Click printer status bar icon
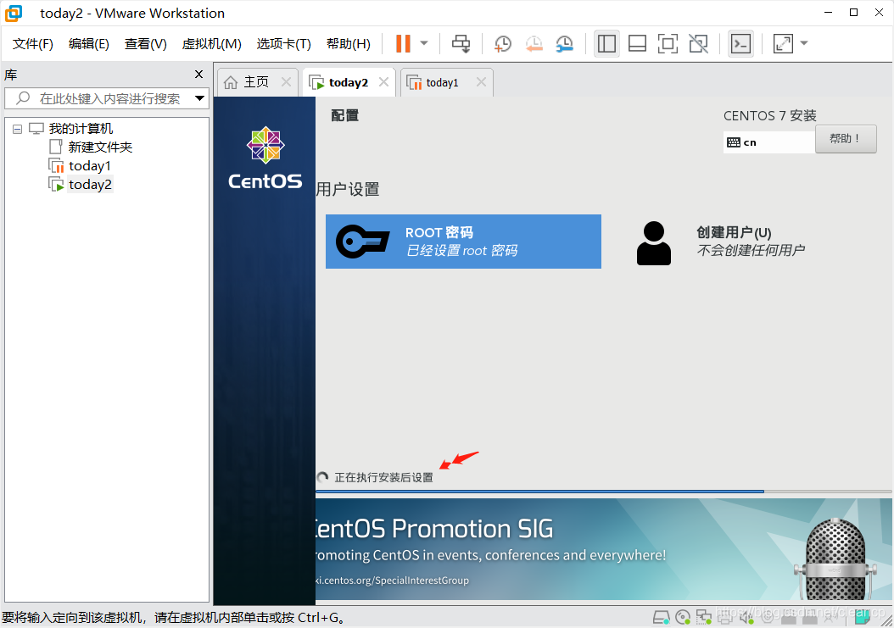 click(724, 617)
